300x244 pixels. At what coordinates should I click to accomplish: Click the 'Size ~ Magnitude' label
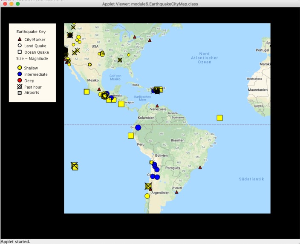(32, 58)
